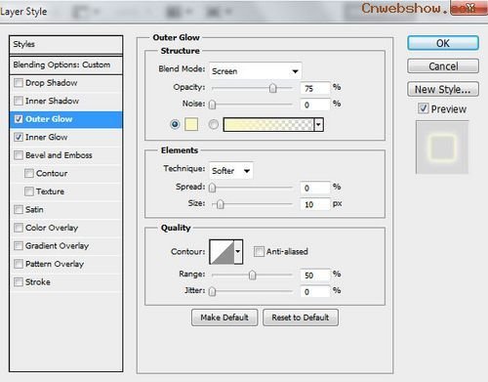Click the OK button

coord(443,43)
